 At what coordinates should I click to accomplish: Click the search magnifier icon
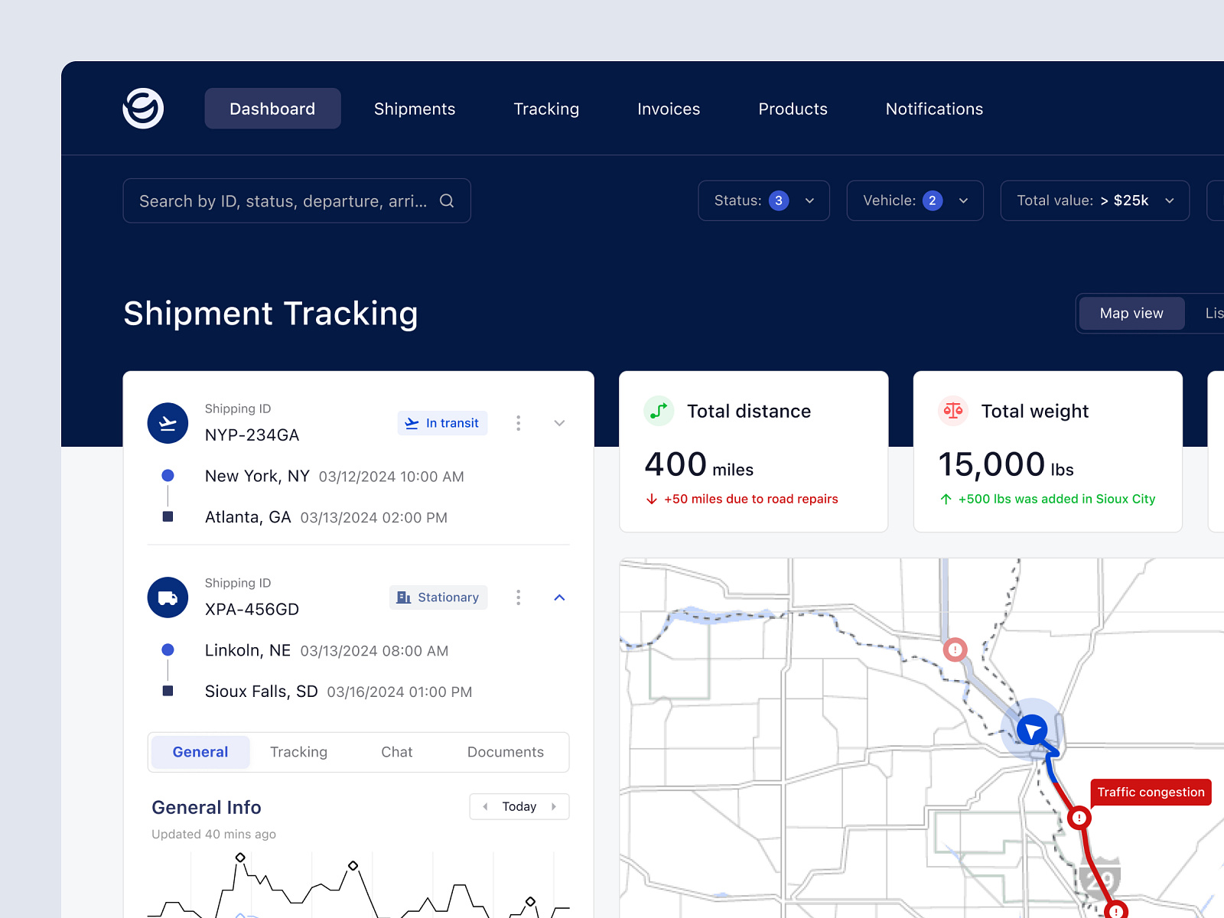click(447, 201)
